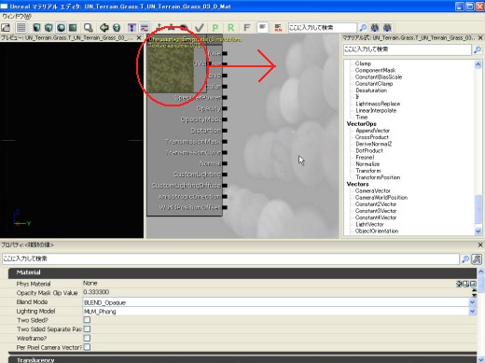The height and width of the screenshot is (363, 485).
Task: Select Constant3Vector under Vectors
Action: pos(376,211)
